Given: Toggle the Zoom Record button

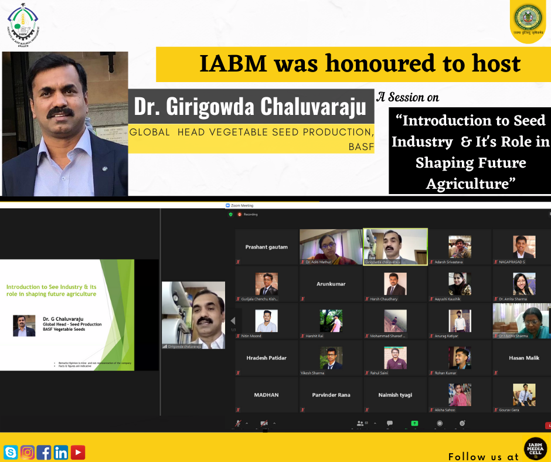Looking at the screenshot, I should tap(440, 423).
